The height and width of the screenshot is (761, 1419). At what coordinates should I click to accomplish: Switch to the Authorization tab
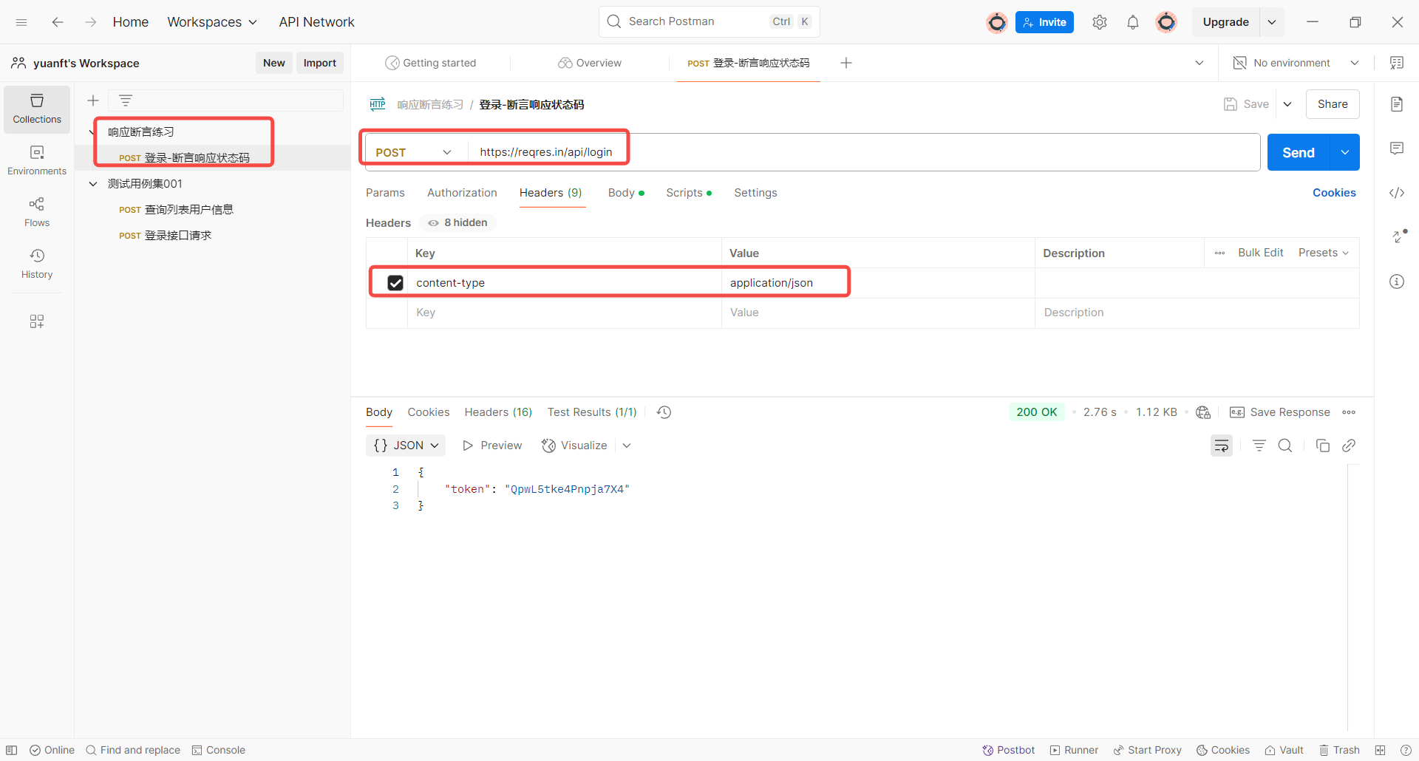click(x=462, y=193)
